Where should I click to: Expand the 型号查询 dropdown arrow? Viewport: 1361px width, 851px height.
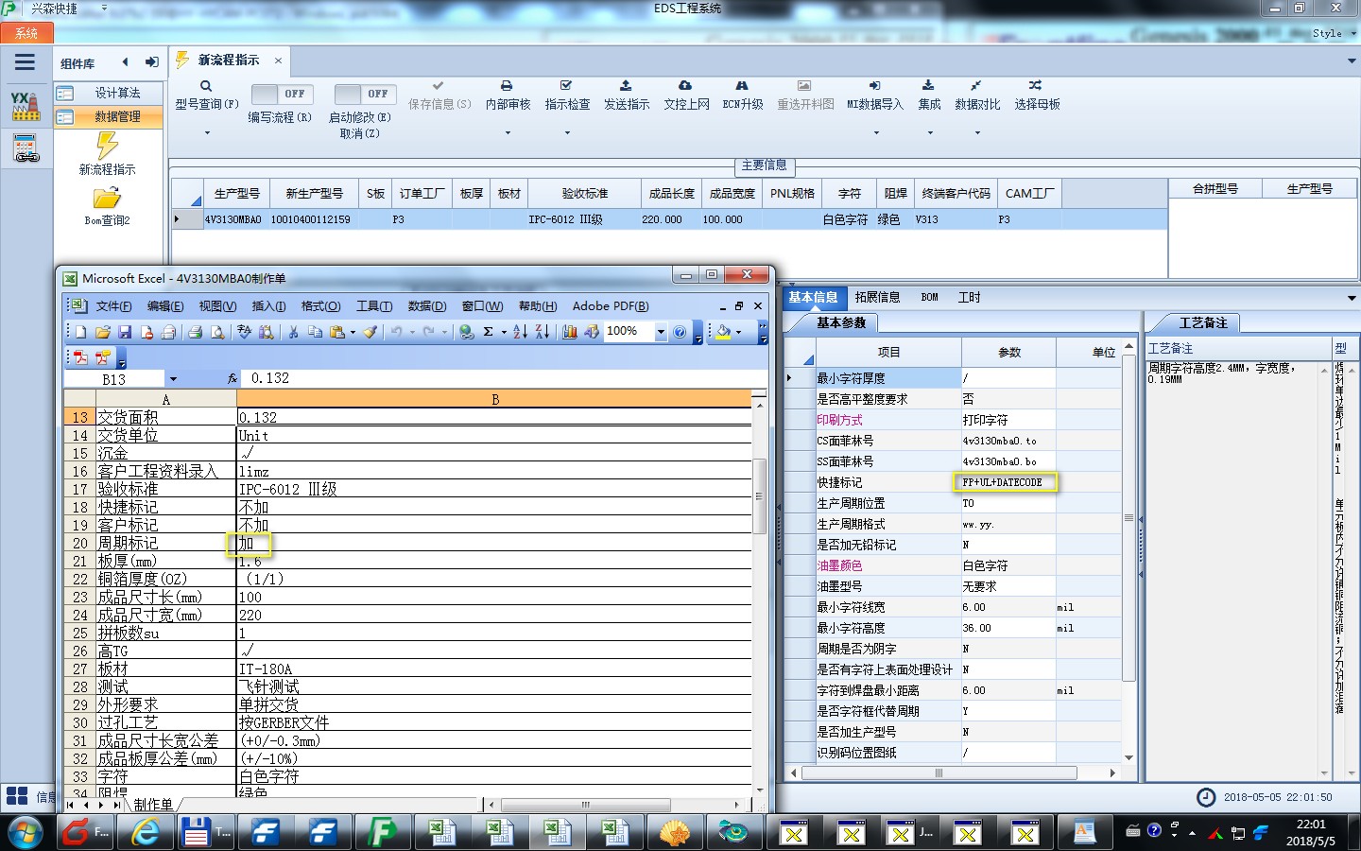pyautogui.click(x=207, y=132)
